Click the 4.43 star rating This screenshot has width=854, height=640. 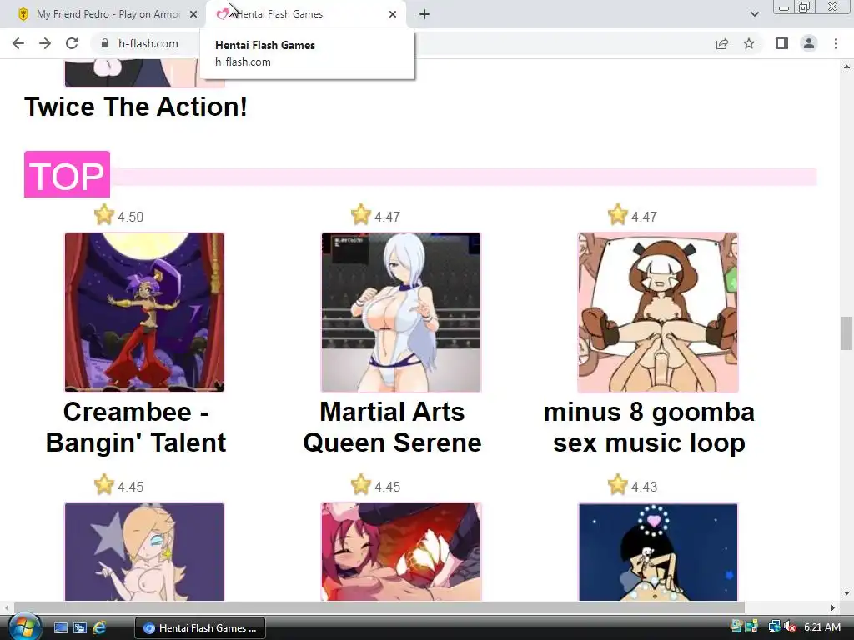click(x=632, y=486)
